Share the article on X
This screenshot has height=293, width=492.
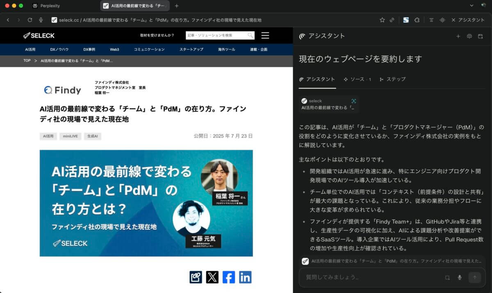[x=212, y=277]
